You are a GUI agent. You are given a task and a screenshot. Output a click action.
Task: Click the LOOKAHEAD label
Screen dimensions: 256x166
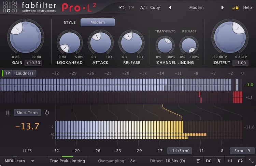coord(70,63)
